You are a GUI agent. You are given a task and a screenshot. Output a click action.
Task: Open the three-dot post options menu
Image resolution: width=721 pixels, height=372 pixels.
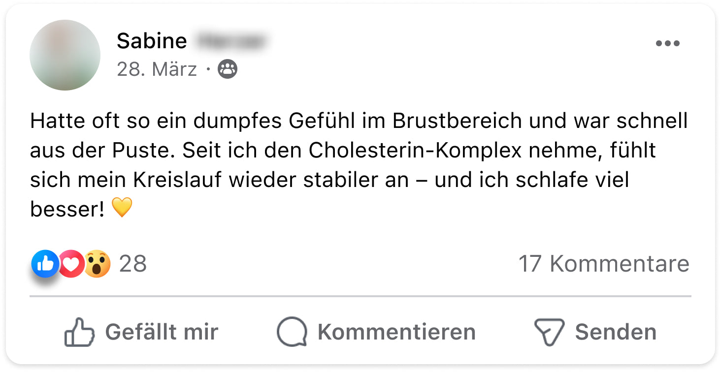[667, 43]
